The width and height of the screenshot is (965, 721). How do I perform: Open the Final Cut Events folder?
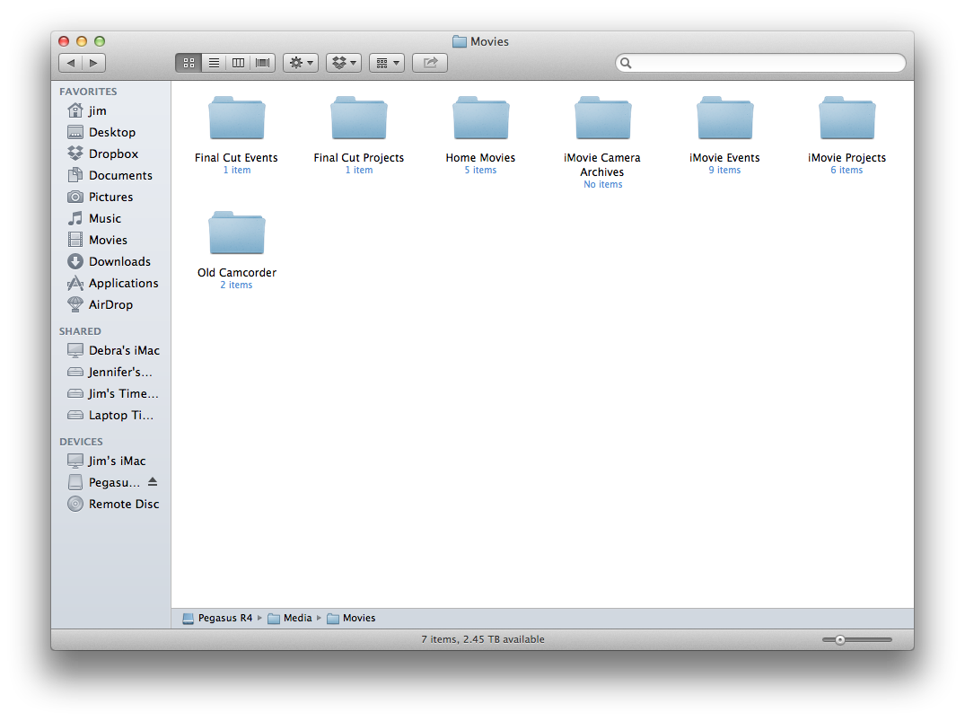pyautogui.click(x=237, y=119)
